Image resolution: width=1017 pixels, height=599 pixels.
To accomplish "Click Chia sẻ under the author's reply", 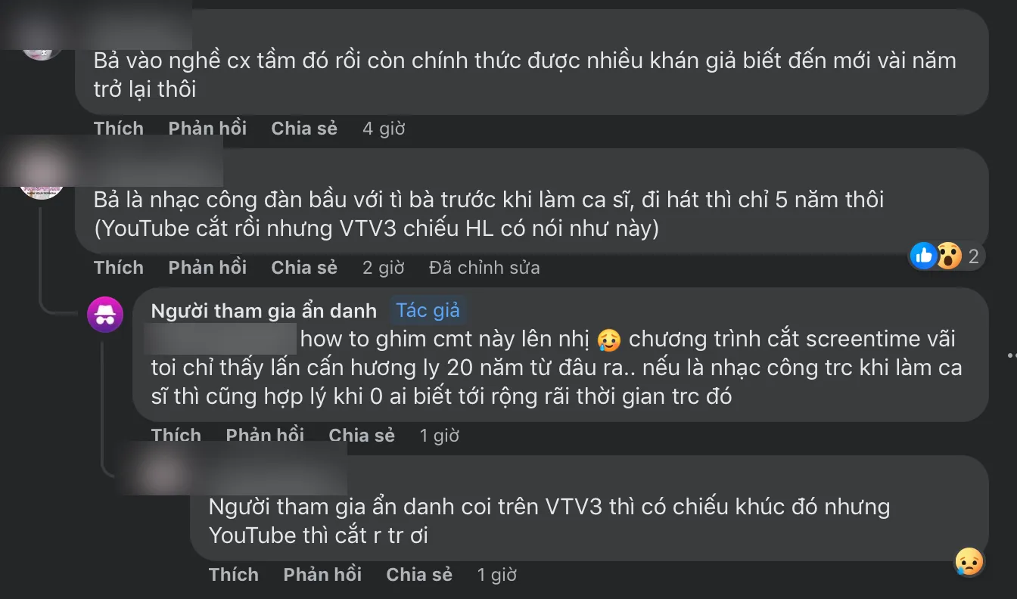I will coord(361,435).
